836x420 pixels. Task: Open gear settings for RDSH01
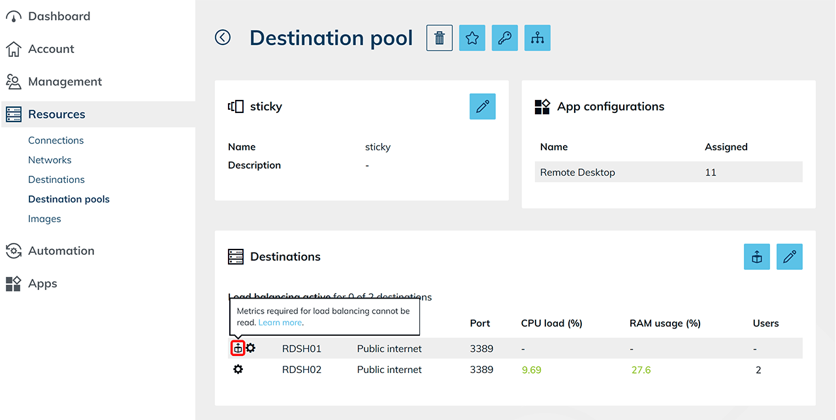click(x=251, y=348)
